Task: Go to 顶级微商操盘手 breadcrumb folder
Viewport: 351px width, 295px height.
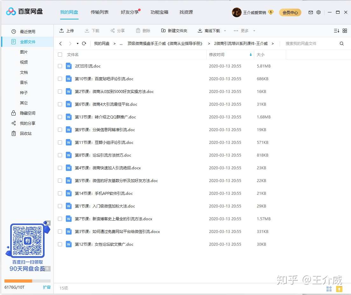Action: (x=165, y=43)
